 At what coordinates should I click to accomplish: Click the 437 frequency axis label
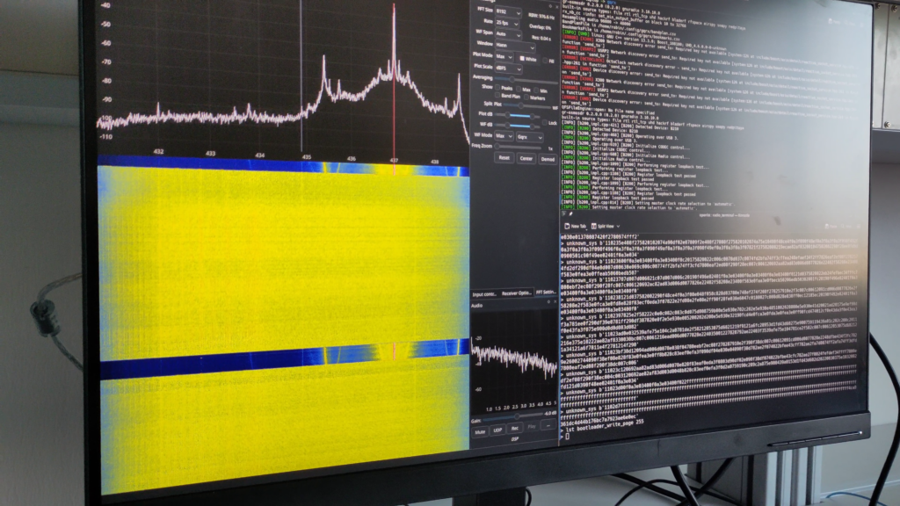(394, 161)
